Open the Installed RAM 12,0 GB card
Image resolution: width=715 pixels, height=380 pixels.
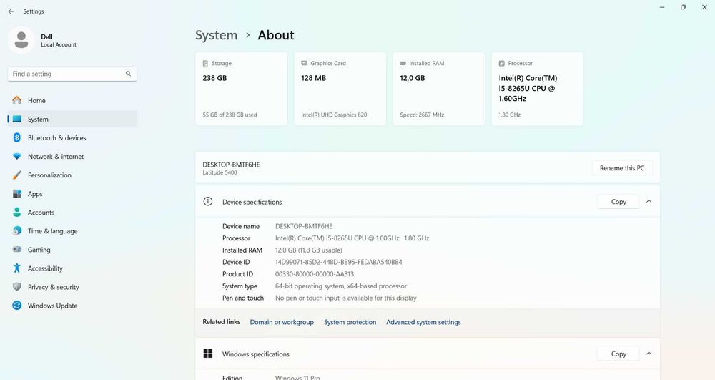tap(439, 89)
